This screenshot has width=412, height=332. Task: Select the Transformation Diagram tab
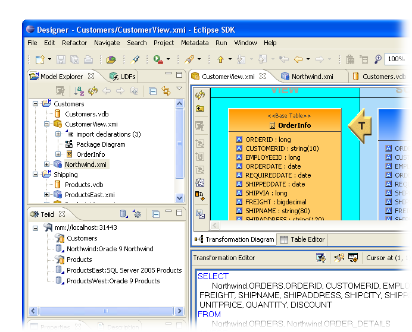(235, 239)
